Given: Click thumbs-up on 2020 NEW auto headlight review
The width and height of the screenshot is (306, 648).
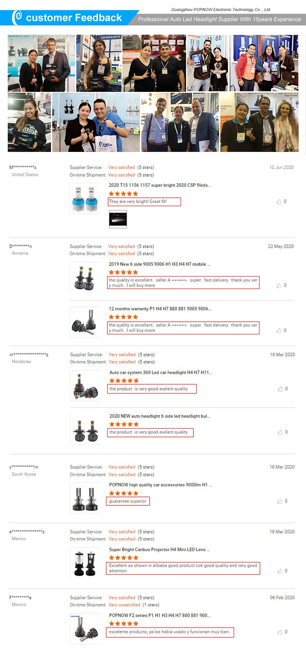Looking at the screenshot, I should pos(280,432).
